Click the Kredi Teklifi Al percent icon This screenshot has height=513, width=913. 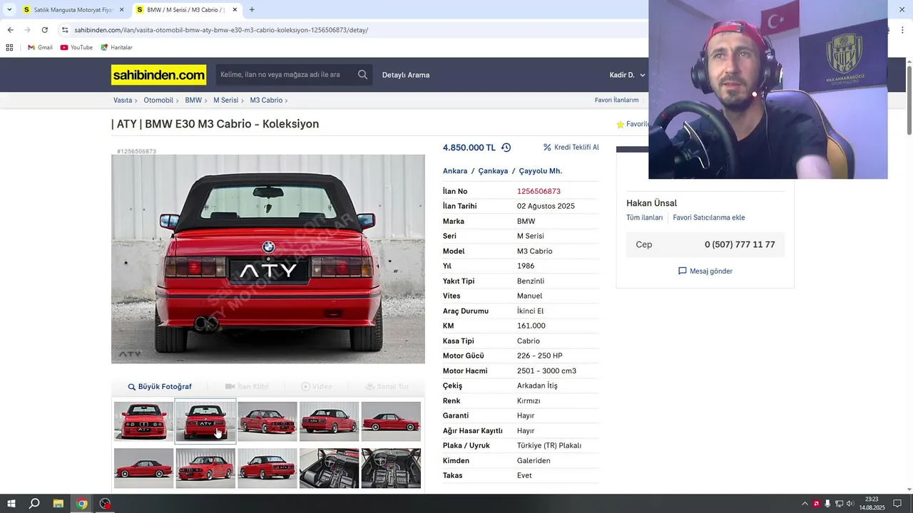point(547,147)
